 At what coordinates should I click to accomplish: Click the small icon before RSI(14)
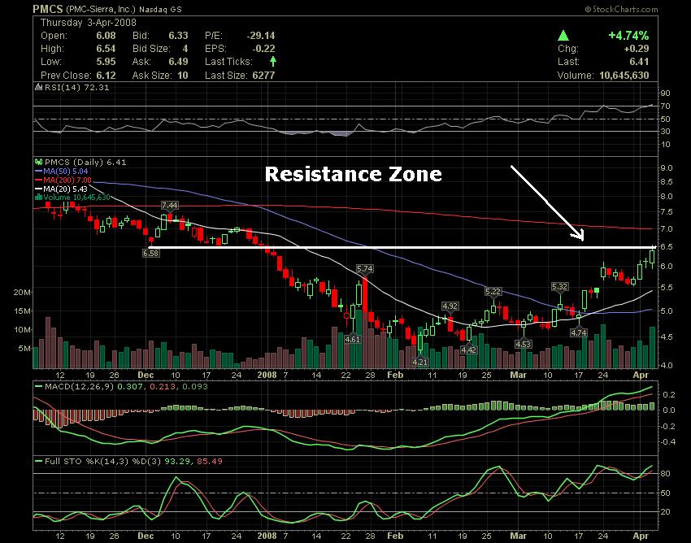click(x=38, y=87)
